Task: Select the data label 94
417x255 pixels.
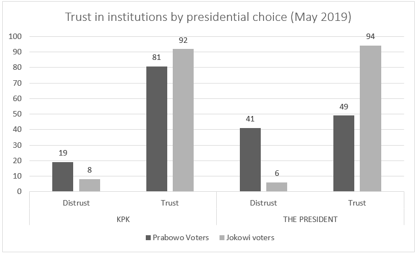Action: click(x=371, y=37)
